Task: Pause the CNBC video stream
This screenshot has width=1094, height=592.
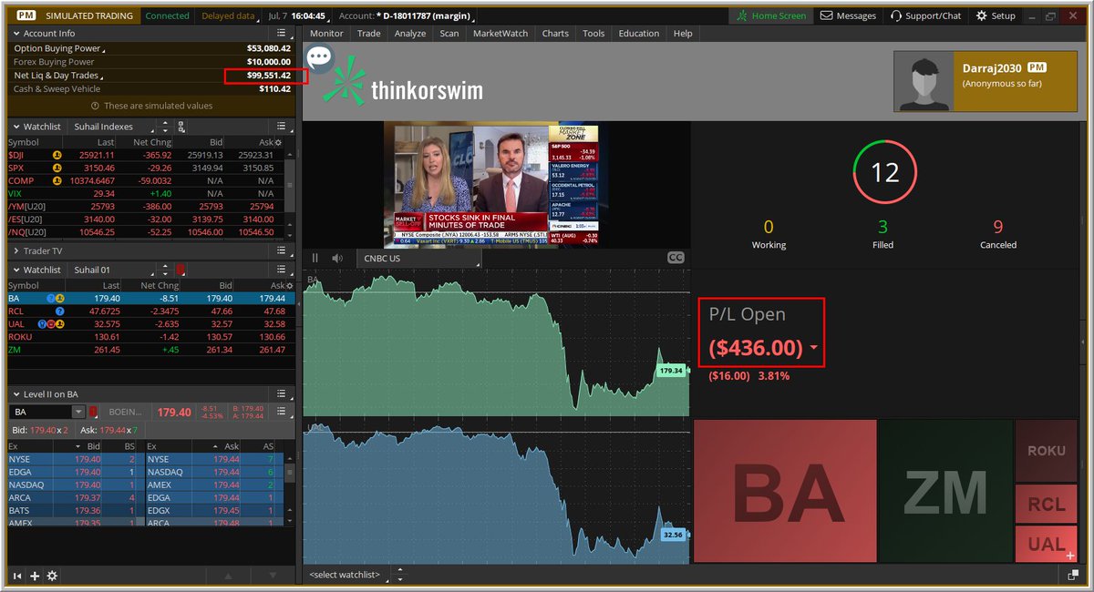Action: [315, 258]
